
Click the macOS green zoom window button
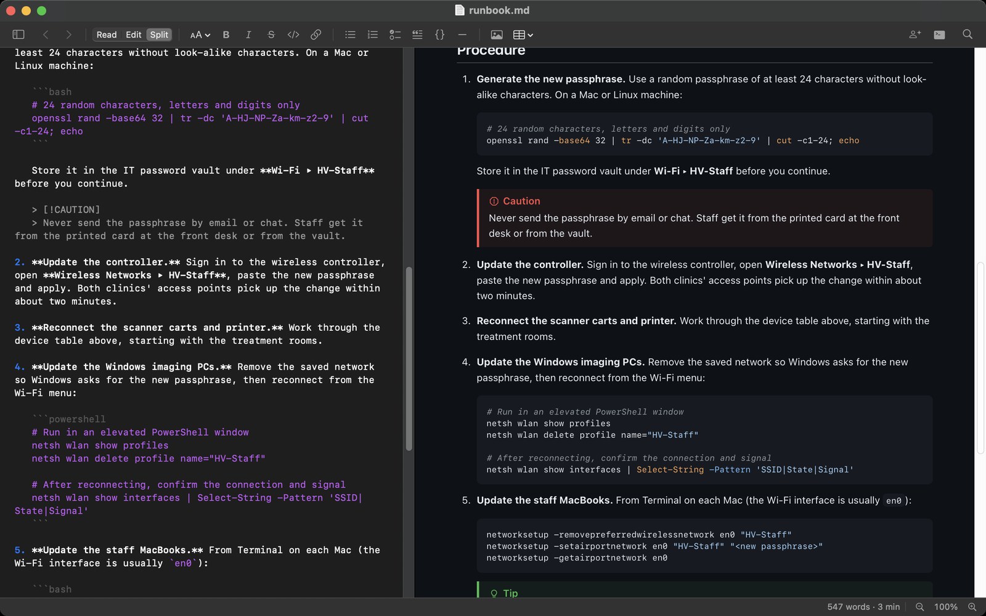coord(41,10)
